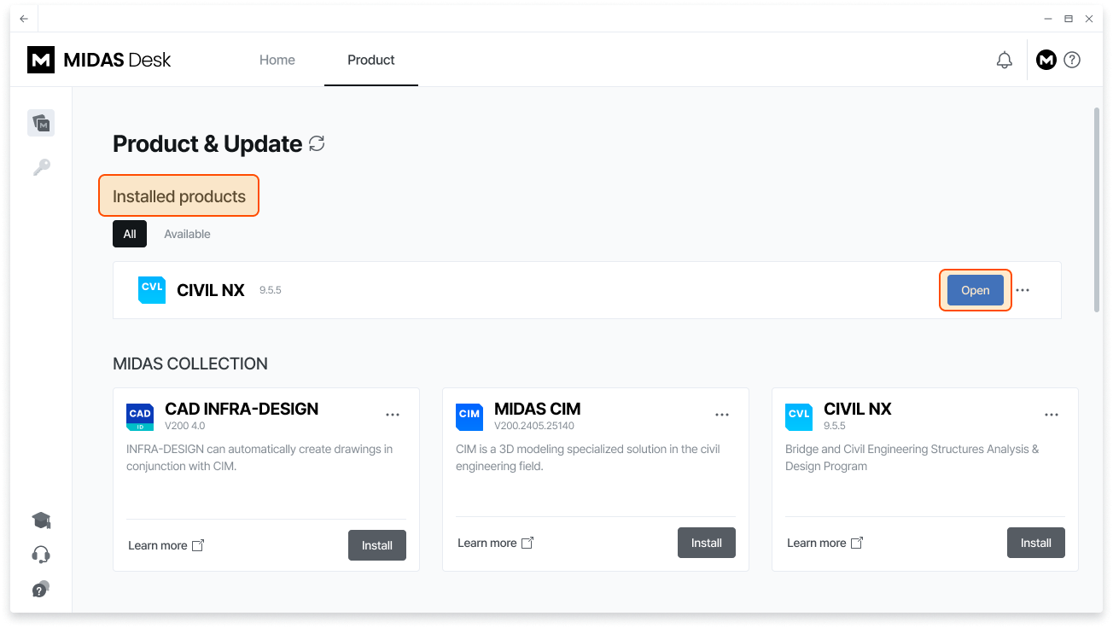Open the installed CIVIL NX
Screen dimensions: 1113x628
(x=976, y=290)
